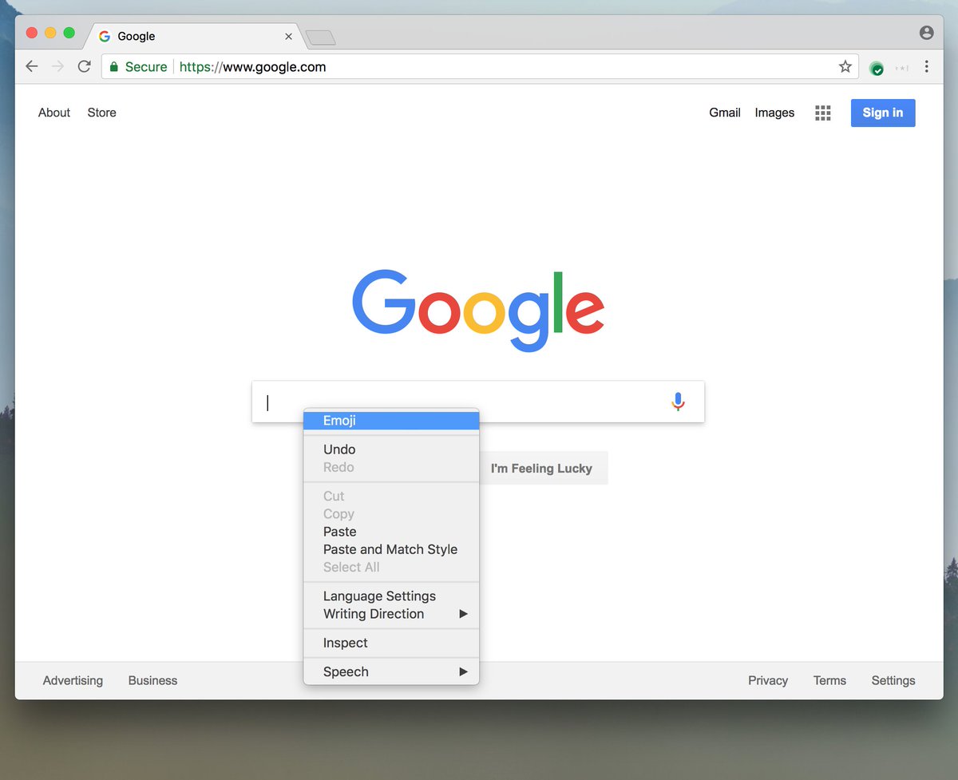Visit the About link
This screenshot has height=780, width=958.
point(54,113)
